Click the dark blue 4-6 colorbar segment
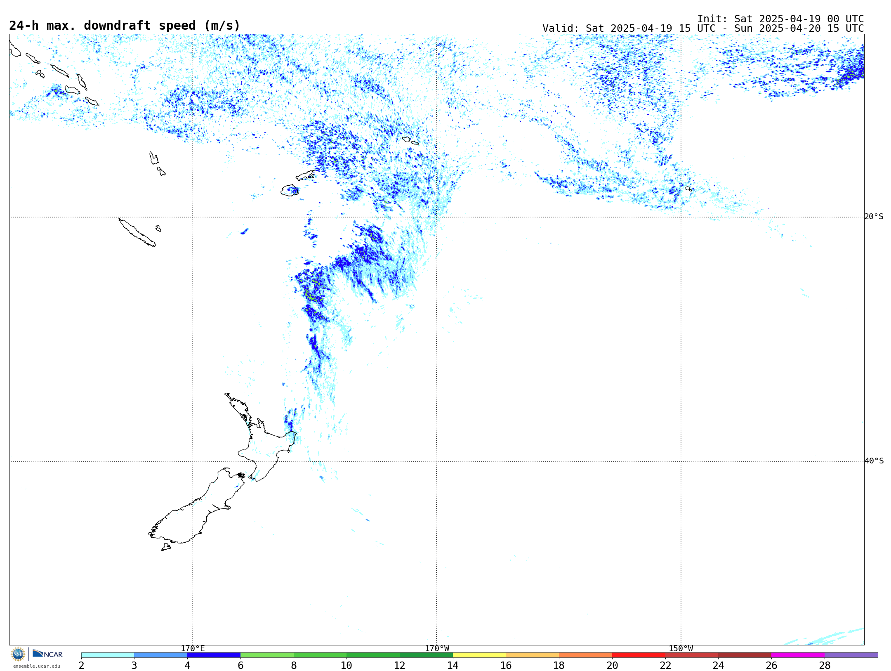Image resolution: width=891 pixels, height=671 pixels. pos(214,655)
